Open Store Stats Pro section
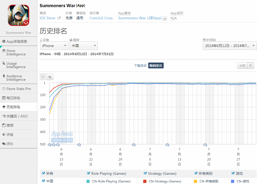 tap(19, 89)
